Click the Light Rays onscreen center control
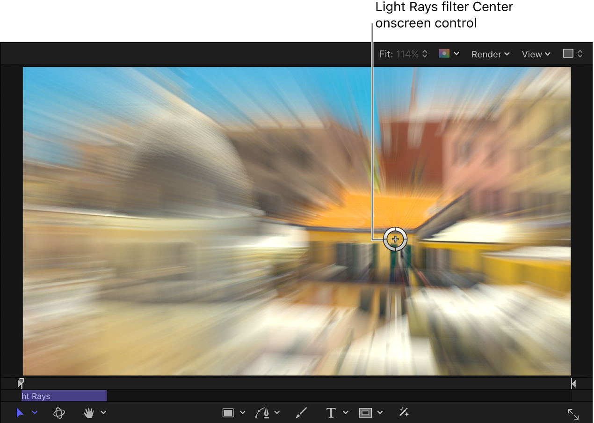This screenshot has height=423, width=594. coord(396,239)
